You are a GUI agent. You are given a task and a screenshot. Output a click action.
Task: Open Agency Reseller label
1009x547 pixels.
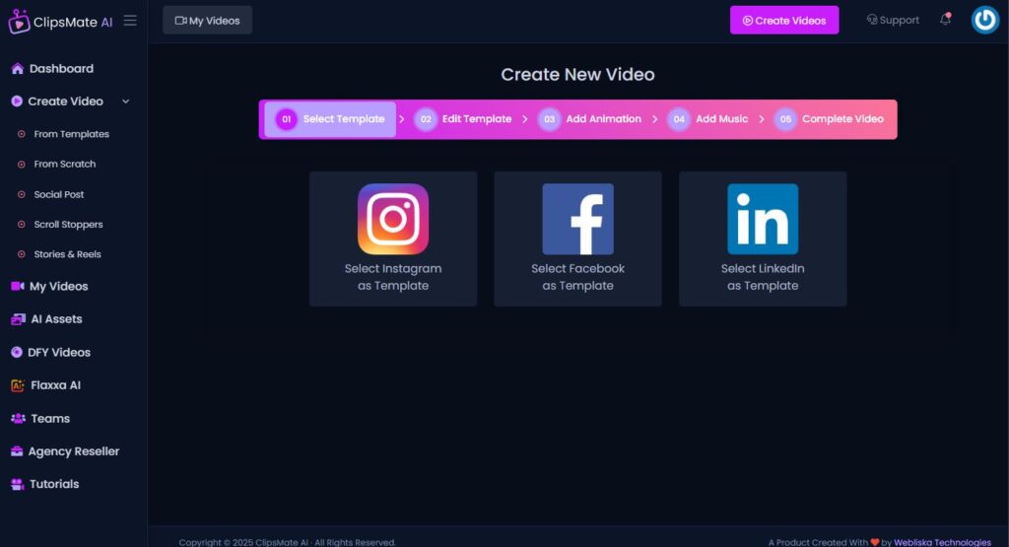click(73, 451)
